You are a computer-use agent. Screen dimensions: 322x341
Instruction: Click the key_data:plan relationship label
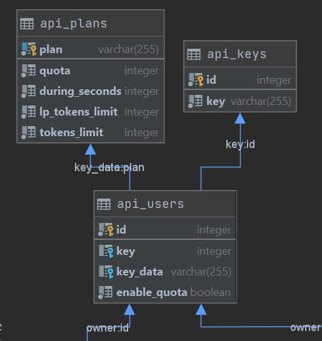click(x=109, y=167)
